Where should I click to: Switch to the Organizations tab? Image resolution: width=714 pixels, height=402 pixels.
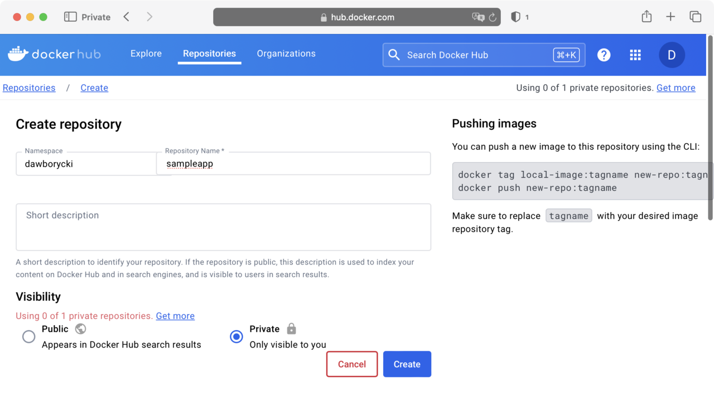pyautogui.click(x=286, y=53)
